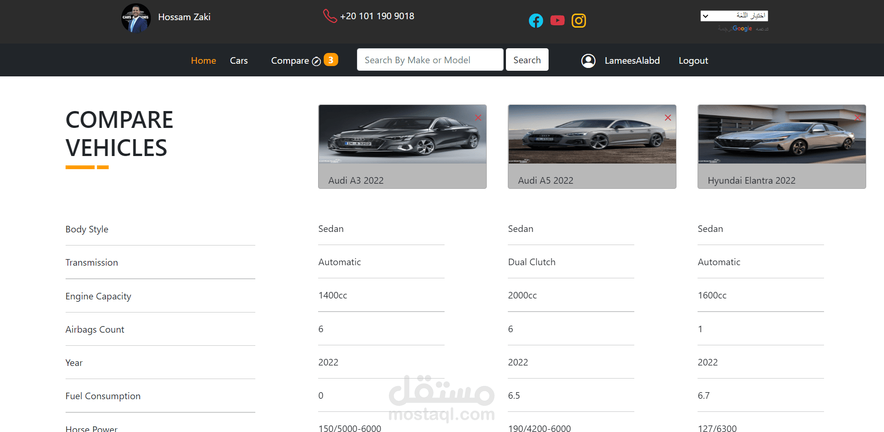Click the compare counter icon showing 3

pos(331,60)
